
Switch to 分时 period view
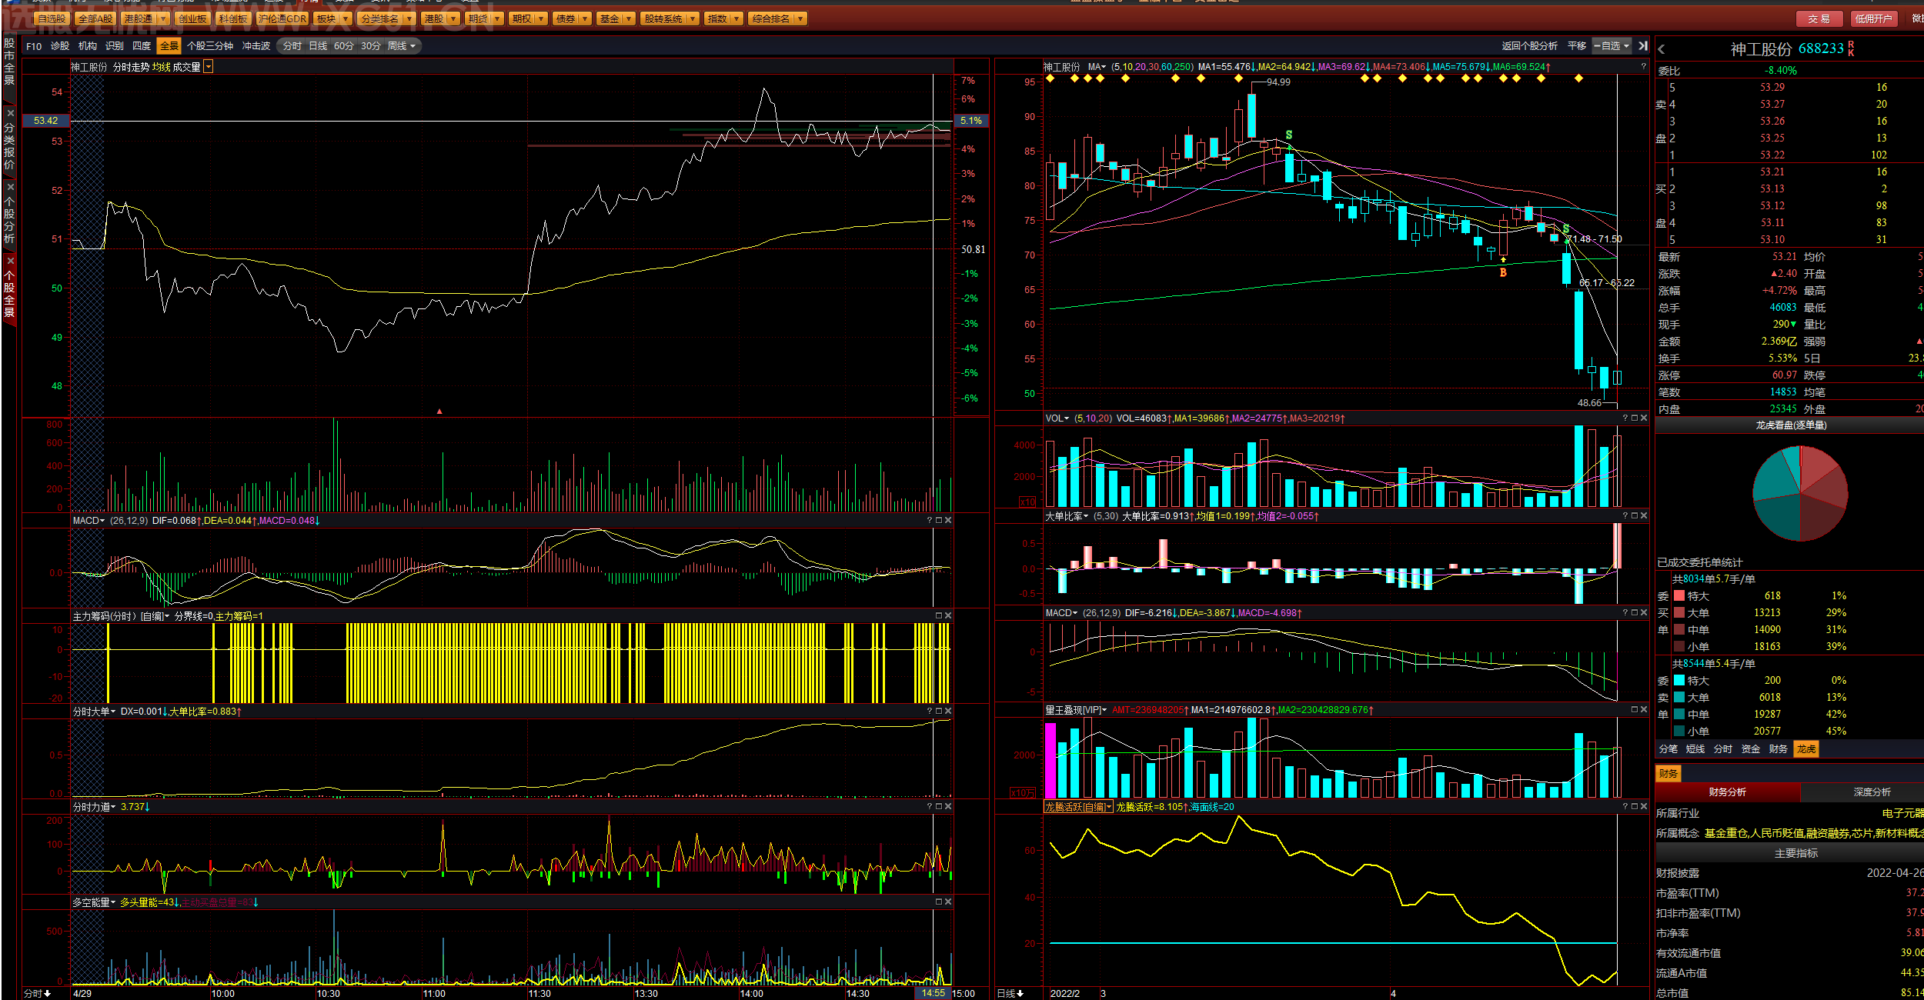[x=292, y=46]
